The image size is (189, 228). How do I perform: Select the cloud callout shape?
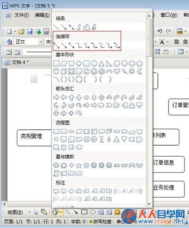79,191
